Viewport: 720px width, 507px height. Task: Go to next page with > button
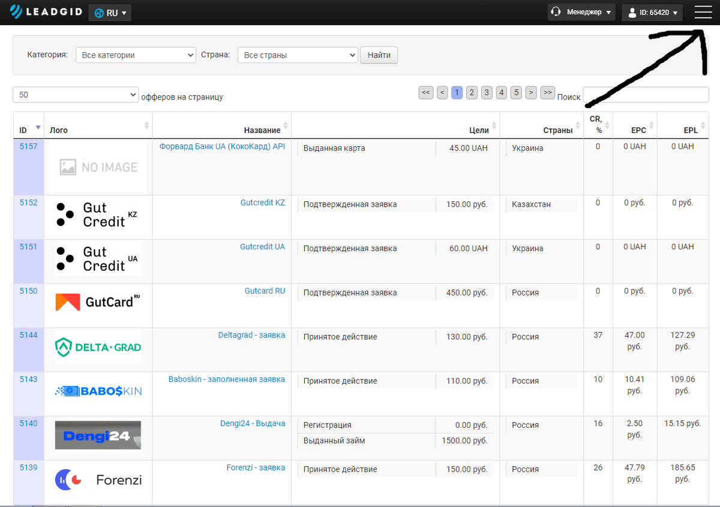(531, 92)
